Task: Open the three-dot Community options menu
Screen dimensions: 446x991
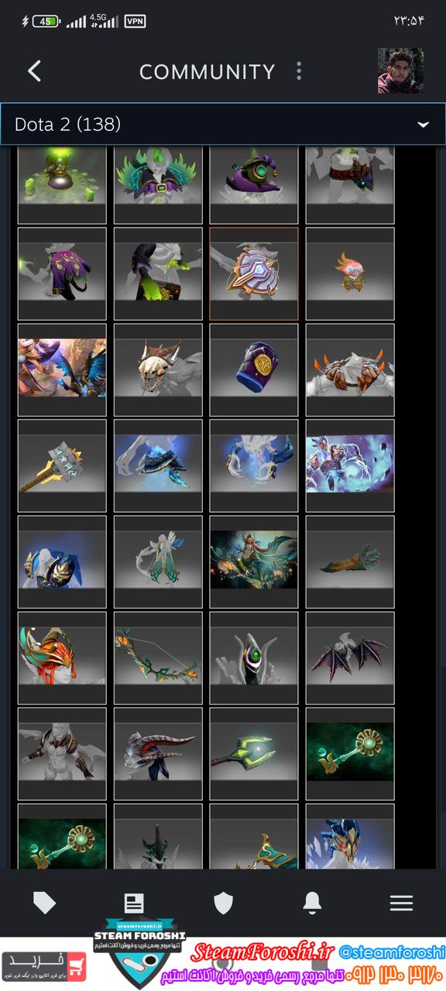Action: tap(299, 71)
